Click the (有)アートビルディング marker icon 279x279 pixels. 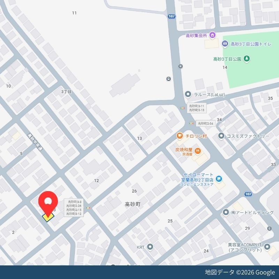[x=226, y=212]
